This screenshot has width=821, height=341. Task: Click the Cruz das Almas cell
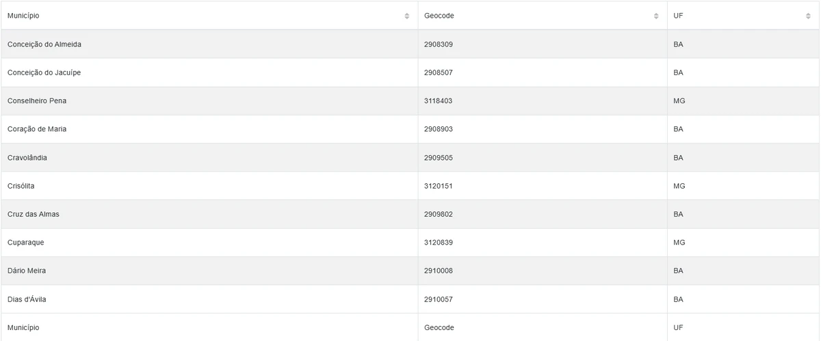(34, 215)
